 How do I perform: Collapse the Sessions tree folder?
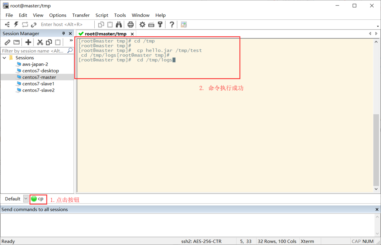click(x=5, y=58)
